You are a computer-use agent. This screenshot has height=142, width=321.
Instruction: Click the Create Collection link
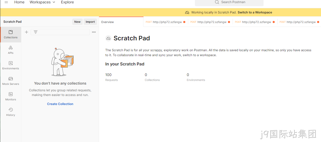point(60,104)
